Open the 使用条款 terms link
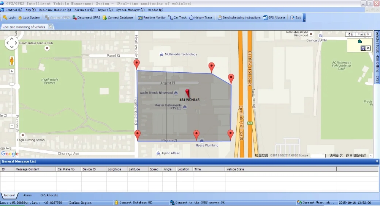This screenshot has width=380, height=206. (336, 155)
